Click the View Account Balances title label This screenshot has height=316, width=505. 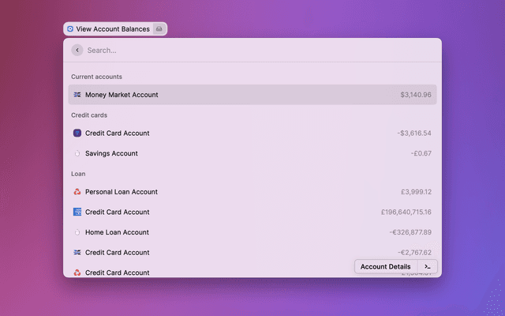(x=113, y=29)
